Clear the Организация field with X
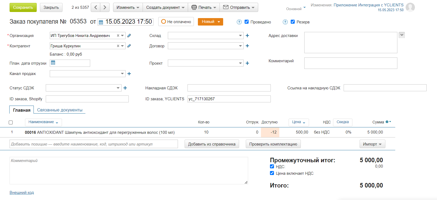Viewport: 437px width, 200px height. (x=118, y=35)
